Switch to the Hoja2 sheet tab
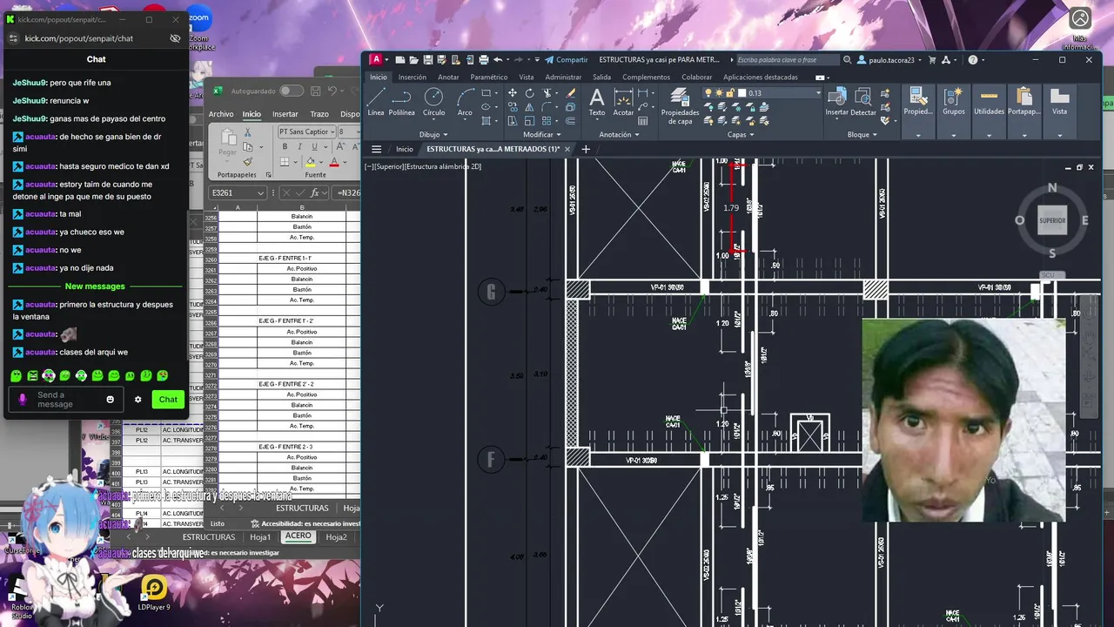The height and width of the screenshot is (627, 1114). click(x=337, y=537)
